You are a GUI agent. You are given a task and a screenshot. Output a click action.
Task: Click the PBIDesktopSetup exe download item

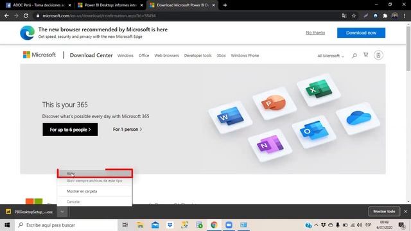pos(30,212)
